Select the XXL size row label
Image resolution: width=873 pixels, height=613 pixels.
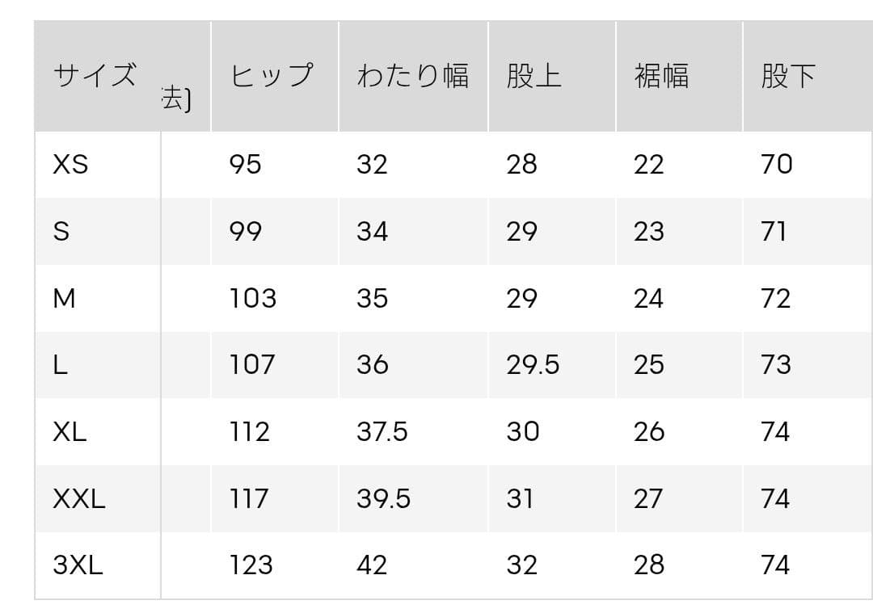(x=79, y=498)
